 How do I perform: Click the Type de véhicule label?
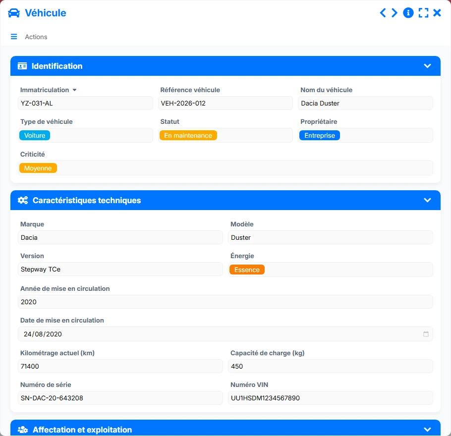coord(46,122)
